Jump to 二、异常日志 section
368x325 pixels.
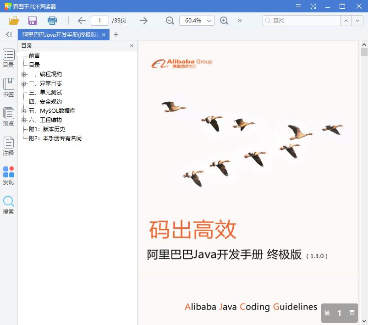point(45,83)
